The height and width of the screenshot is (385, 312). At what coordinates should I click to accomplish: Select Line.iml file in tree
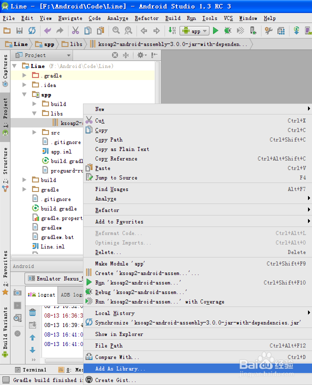(48, 246)
